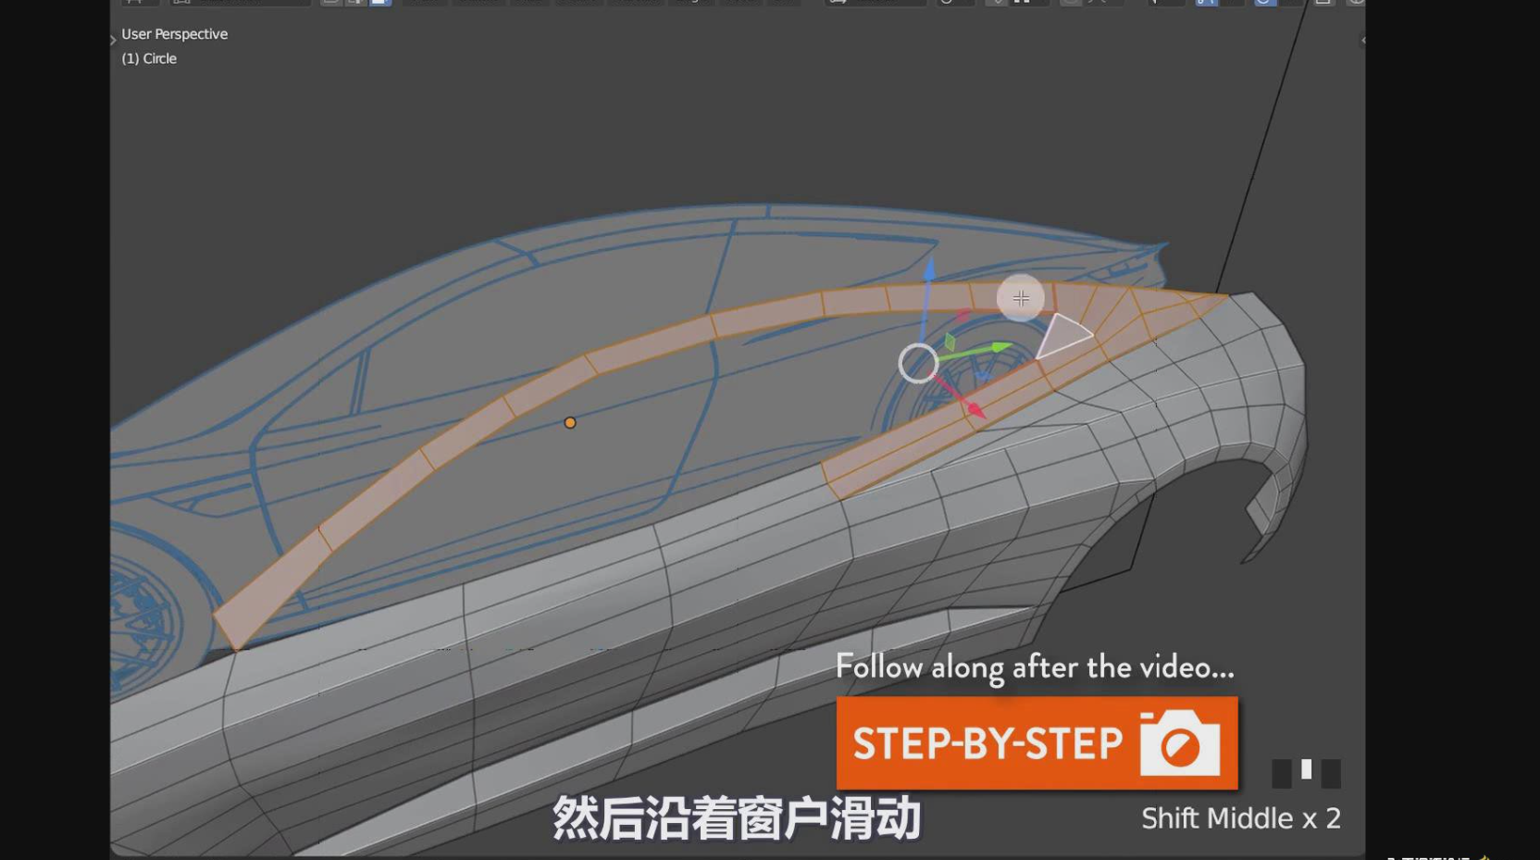Expand the toolbar chevron beside User Perspective
Viewport: 1540px width, 860px height.
pos(113,40)
